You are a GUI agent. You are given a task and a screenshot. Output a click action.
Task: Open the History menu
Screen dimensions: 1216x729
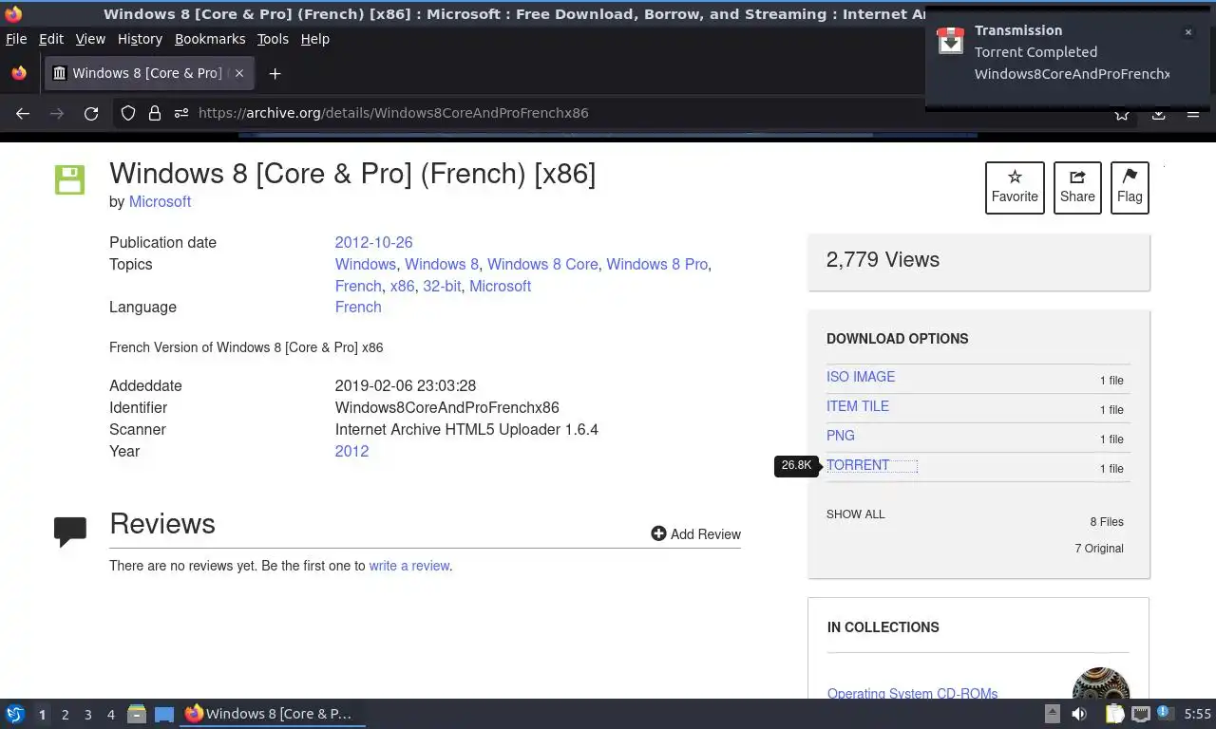(140, 39)
